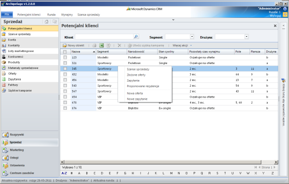
Task: Go to next page arrow near Strona 1
Action: click(275, 168)
